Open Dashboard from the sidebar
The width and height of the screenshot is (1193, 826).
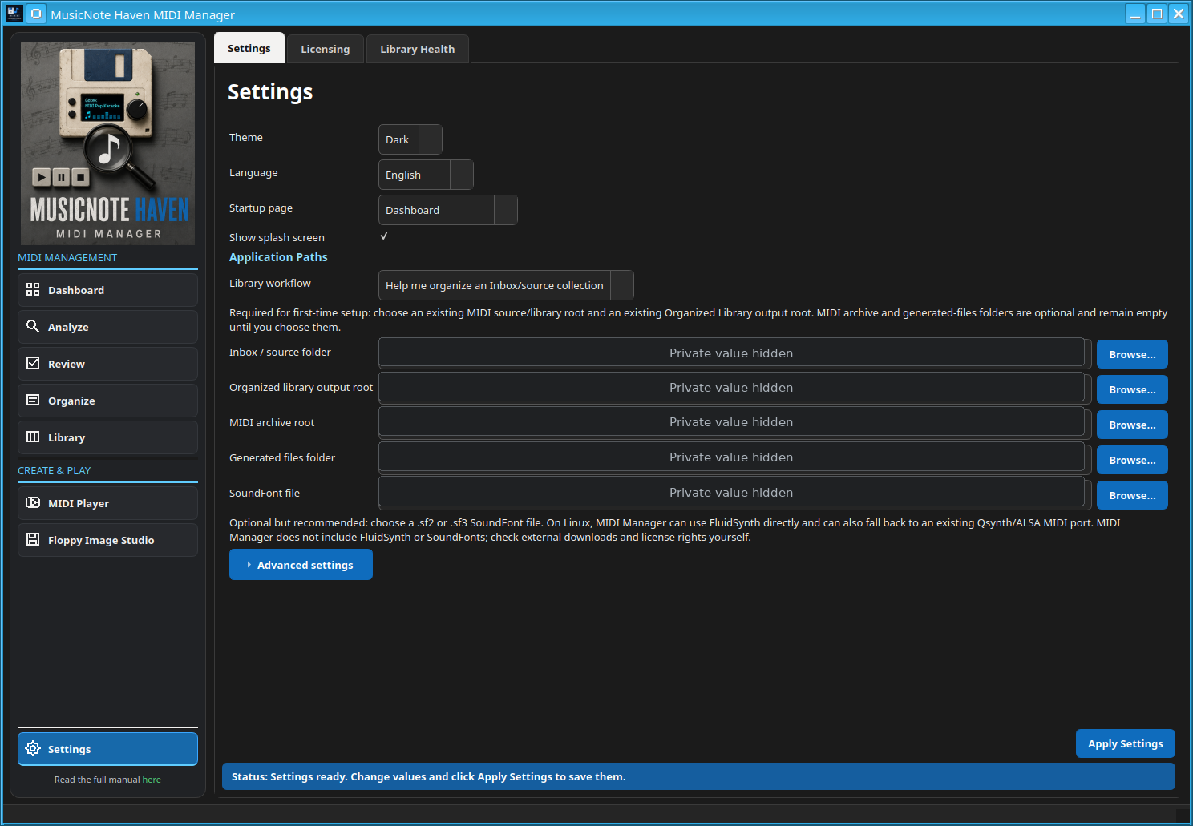coord(107,290)
